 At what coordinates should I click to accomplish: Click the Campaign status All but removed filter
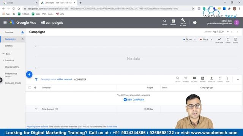click(56, 79)
